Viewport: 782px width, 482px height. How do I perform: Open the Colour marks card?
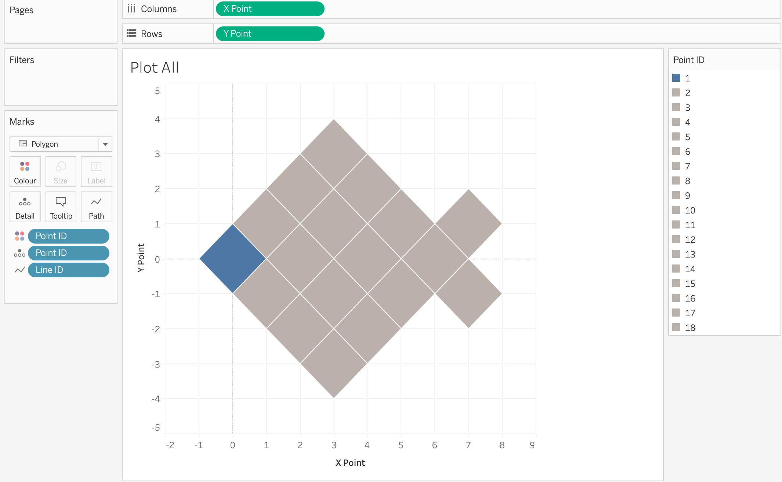click(x=25, y=172)
